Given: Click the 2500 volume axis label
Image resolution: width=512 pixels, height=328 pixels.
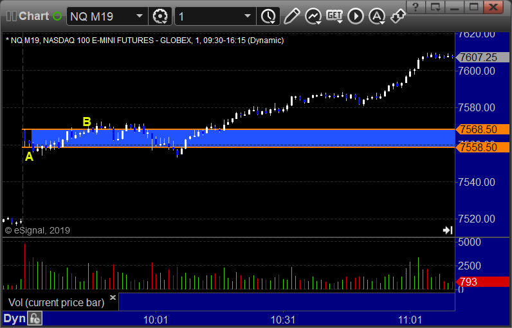Looking at the screenshot, I should tap(470, 266).
